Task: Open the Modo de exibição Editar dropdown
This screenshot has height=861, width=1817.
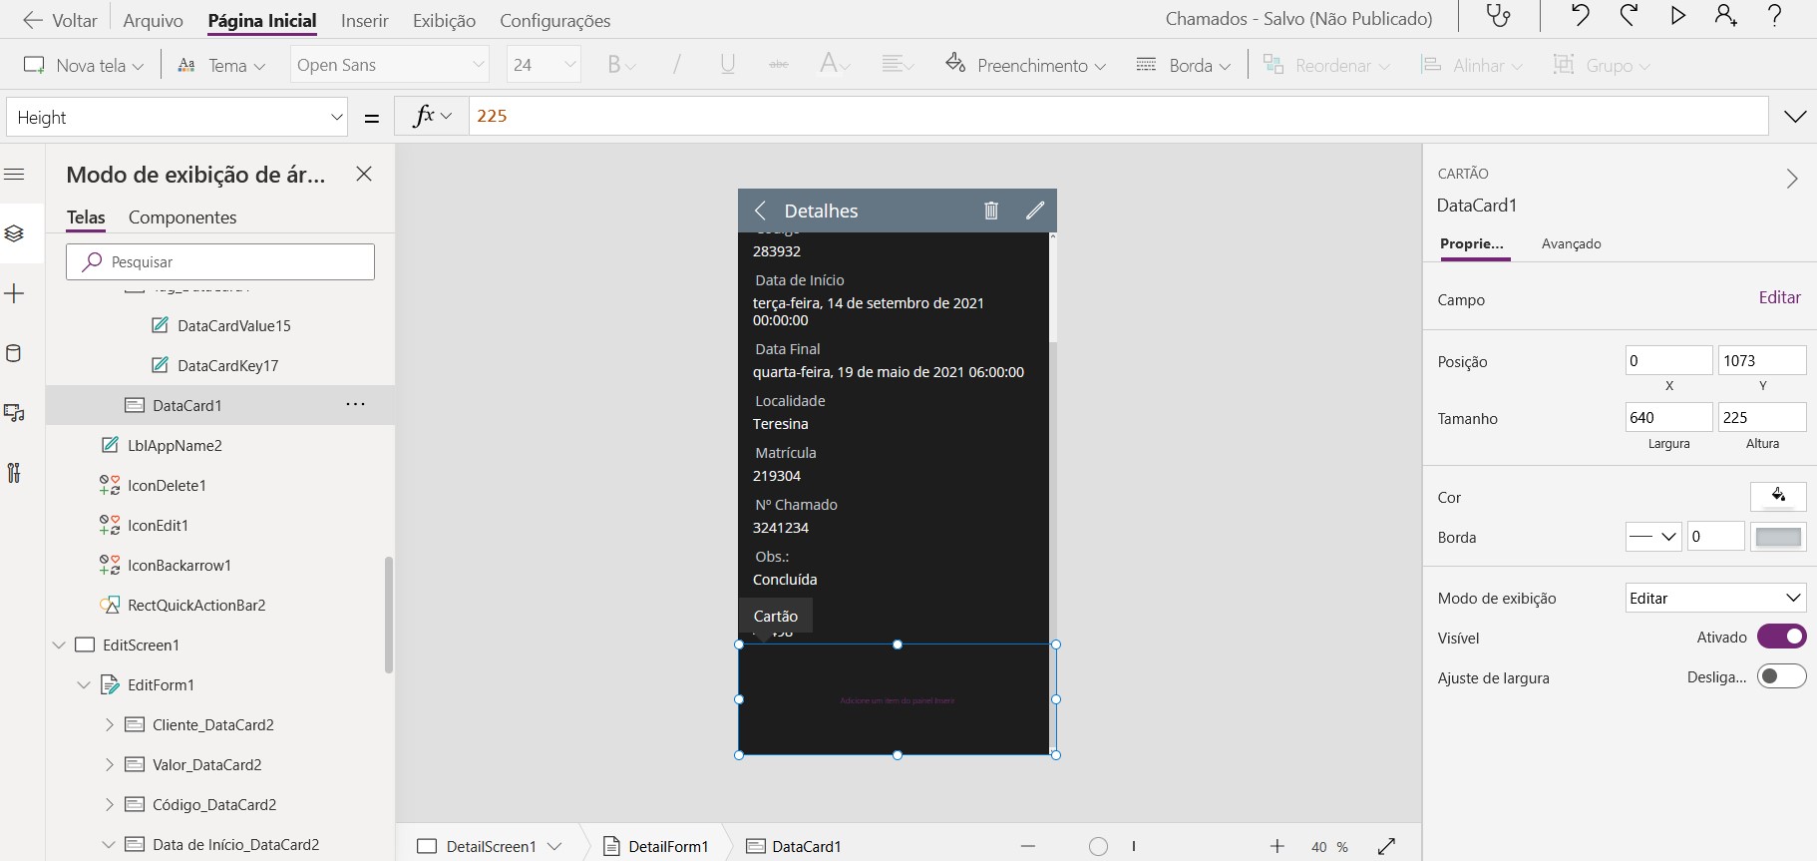Action: click(x=1715, y=598)
